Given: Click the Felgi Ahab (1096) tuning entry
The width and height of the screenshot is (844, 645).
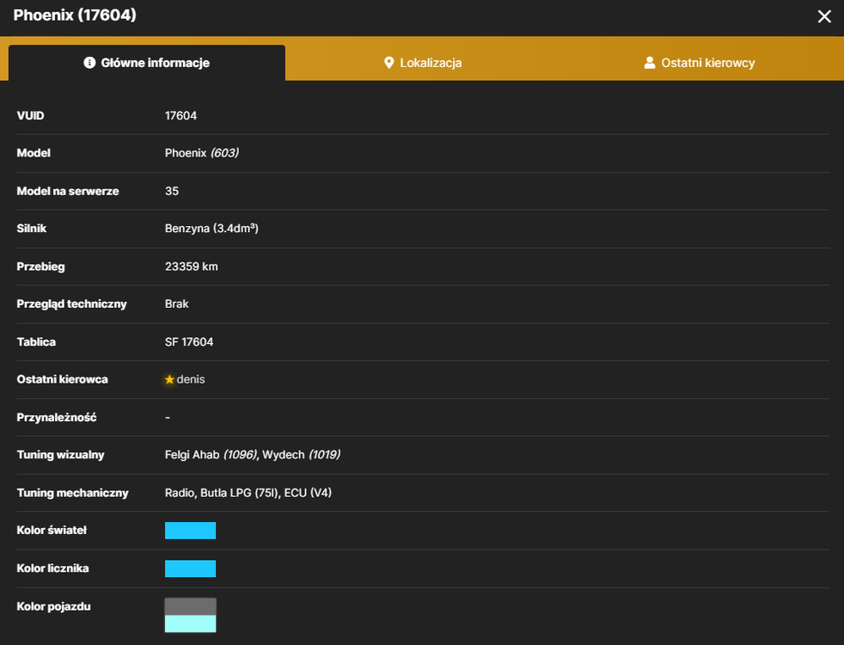Looking at the screenshot, I should (x=211, y=455).
